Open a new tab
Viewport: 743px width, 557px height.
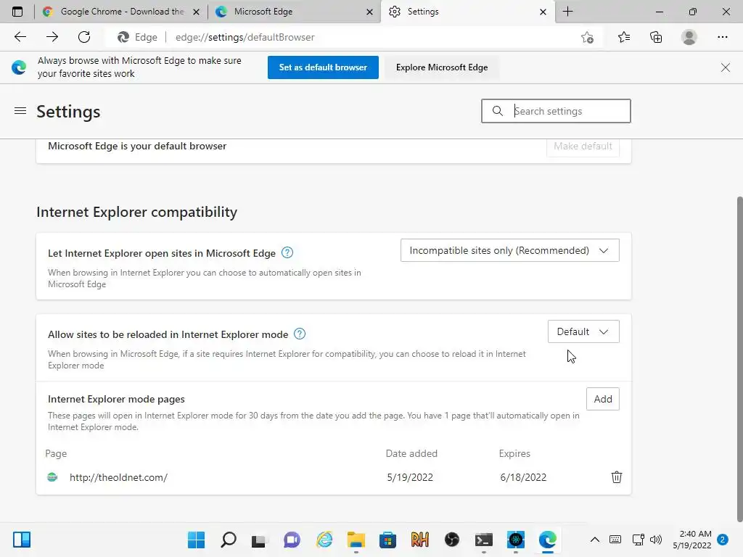(x=567, y=12)
